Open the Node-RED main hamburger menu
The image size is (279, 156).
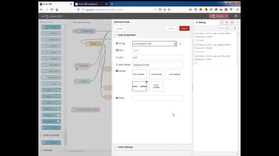pos(236,16)
